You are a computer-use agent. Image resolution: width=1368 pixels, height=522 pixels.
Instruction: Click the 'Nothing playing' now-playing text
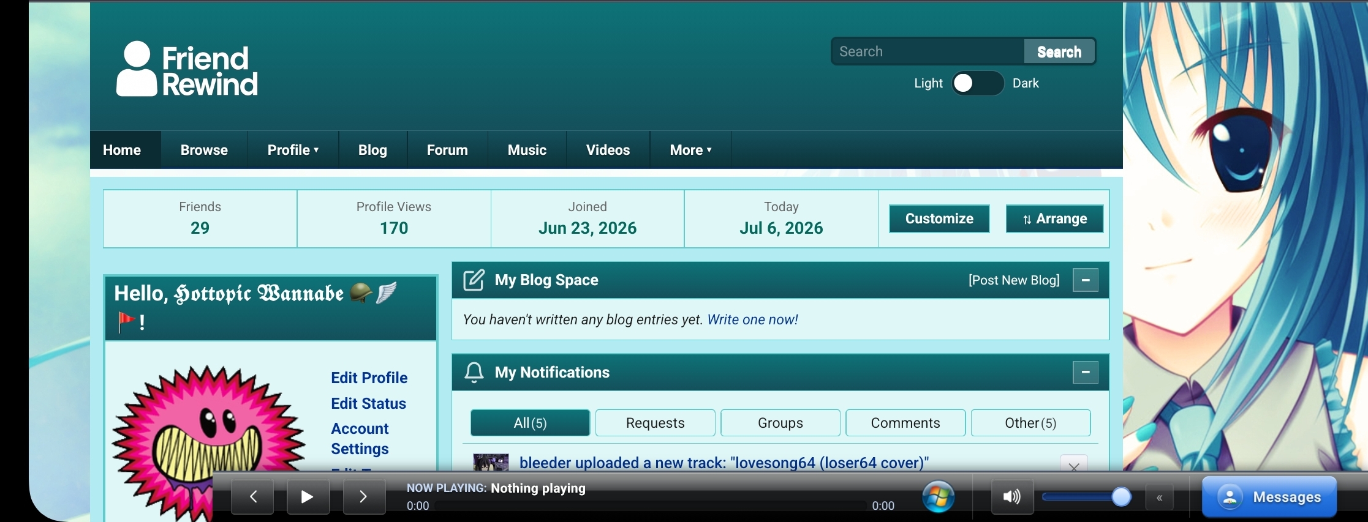538,488
